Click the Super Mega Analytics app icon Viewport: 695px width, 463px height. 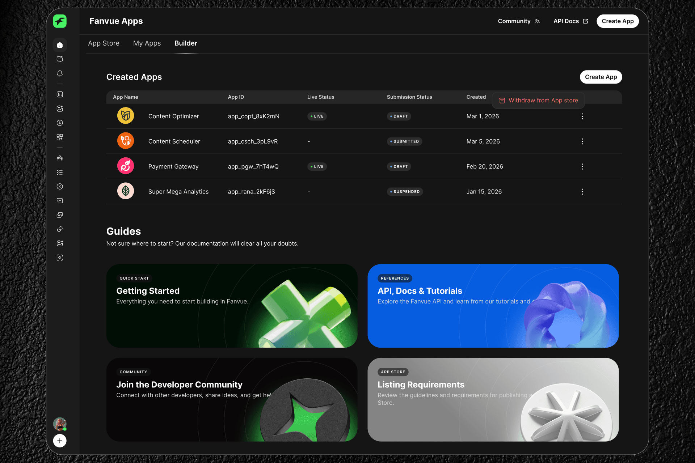[x=126, y=191]
